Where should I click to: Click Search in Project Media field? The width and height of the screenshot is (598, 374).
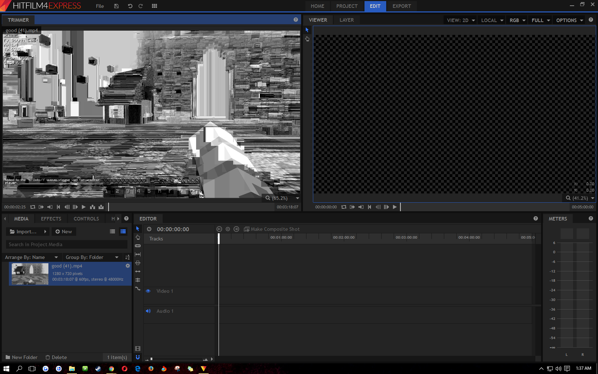pyautogui.click(x=67, y=244)
